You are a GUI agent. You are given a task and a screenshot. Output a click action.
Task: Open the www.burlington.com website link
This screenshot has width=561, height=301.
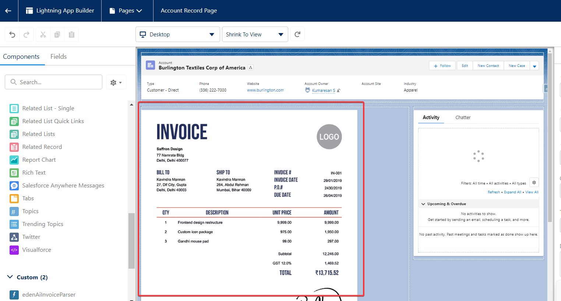pos(265,90)
